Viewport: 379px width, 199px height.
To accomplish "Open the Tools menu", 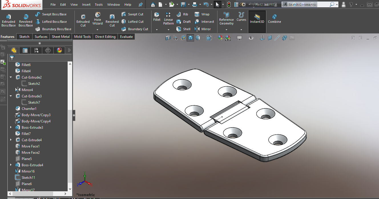I will tap(99, 5).
